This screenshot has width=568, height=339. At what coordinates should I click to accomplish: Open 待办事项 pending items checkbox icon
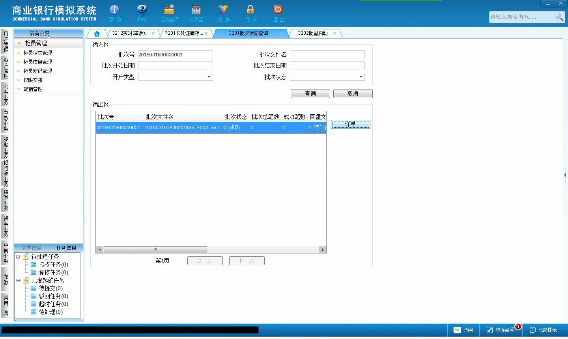click(490, 330)
